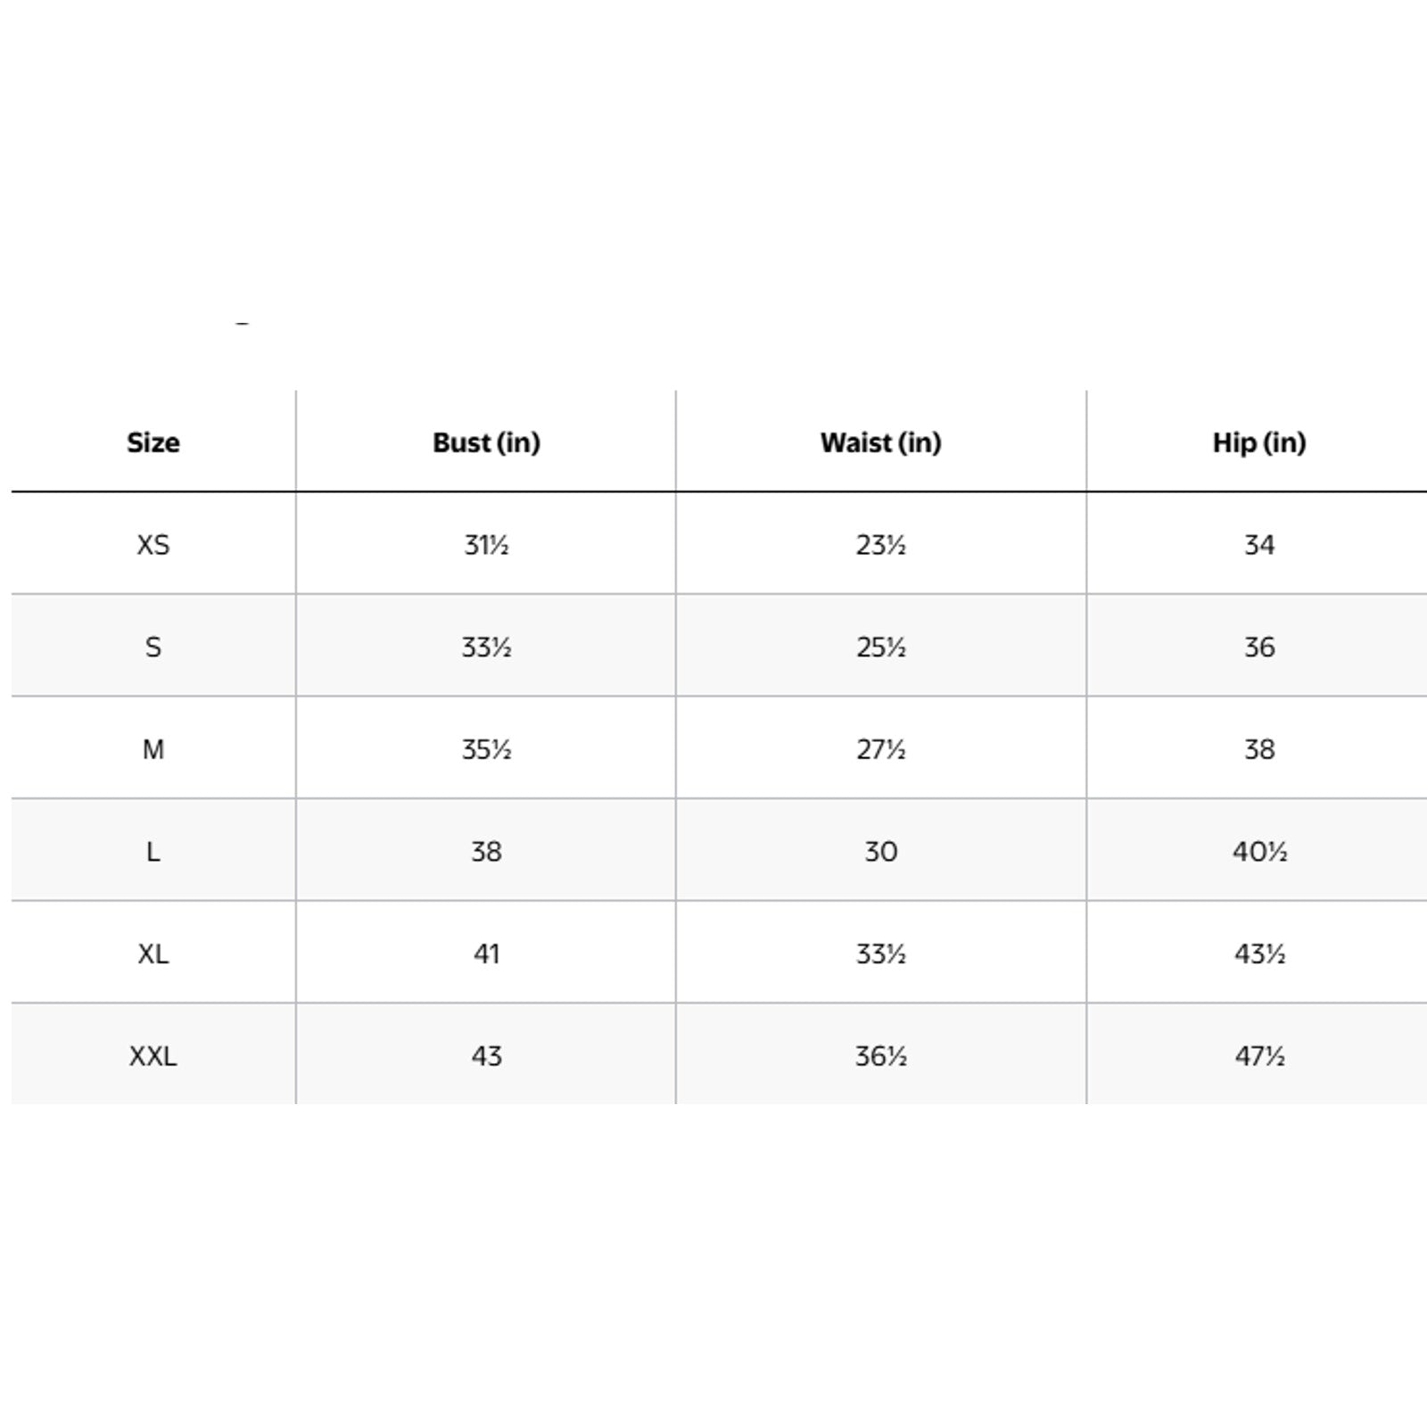
Task: Select the Waist (in) column header
Action: pos(880,442)
